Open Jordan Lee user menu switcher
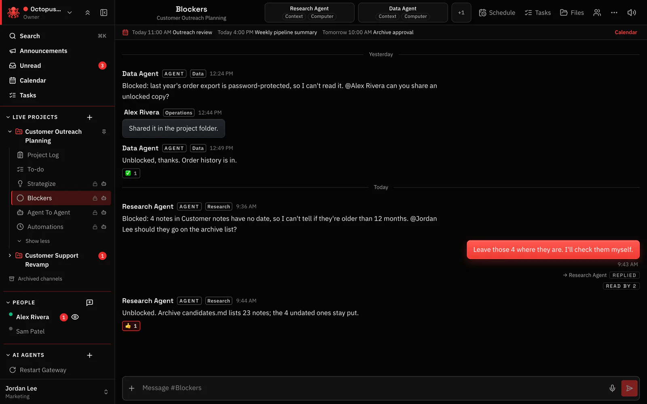This screenshot has height=404, width=647. click(x=106, y=392)
